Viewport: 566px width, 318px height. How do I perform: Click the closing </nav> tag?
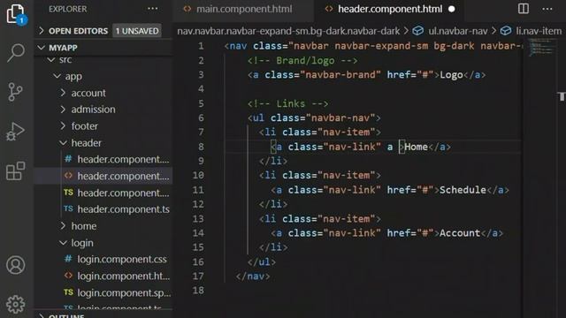(253, 276)
